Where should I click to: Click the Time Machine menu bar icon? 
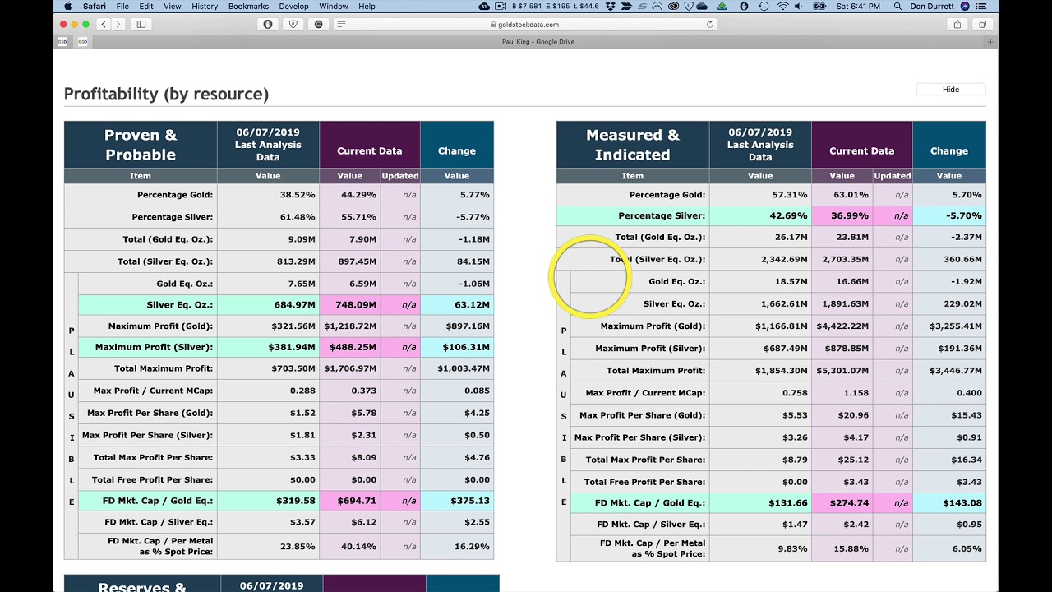764,6
